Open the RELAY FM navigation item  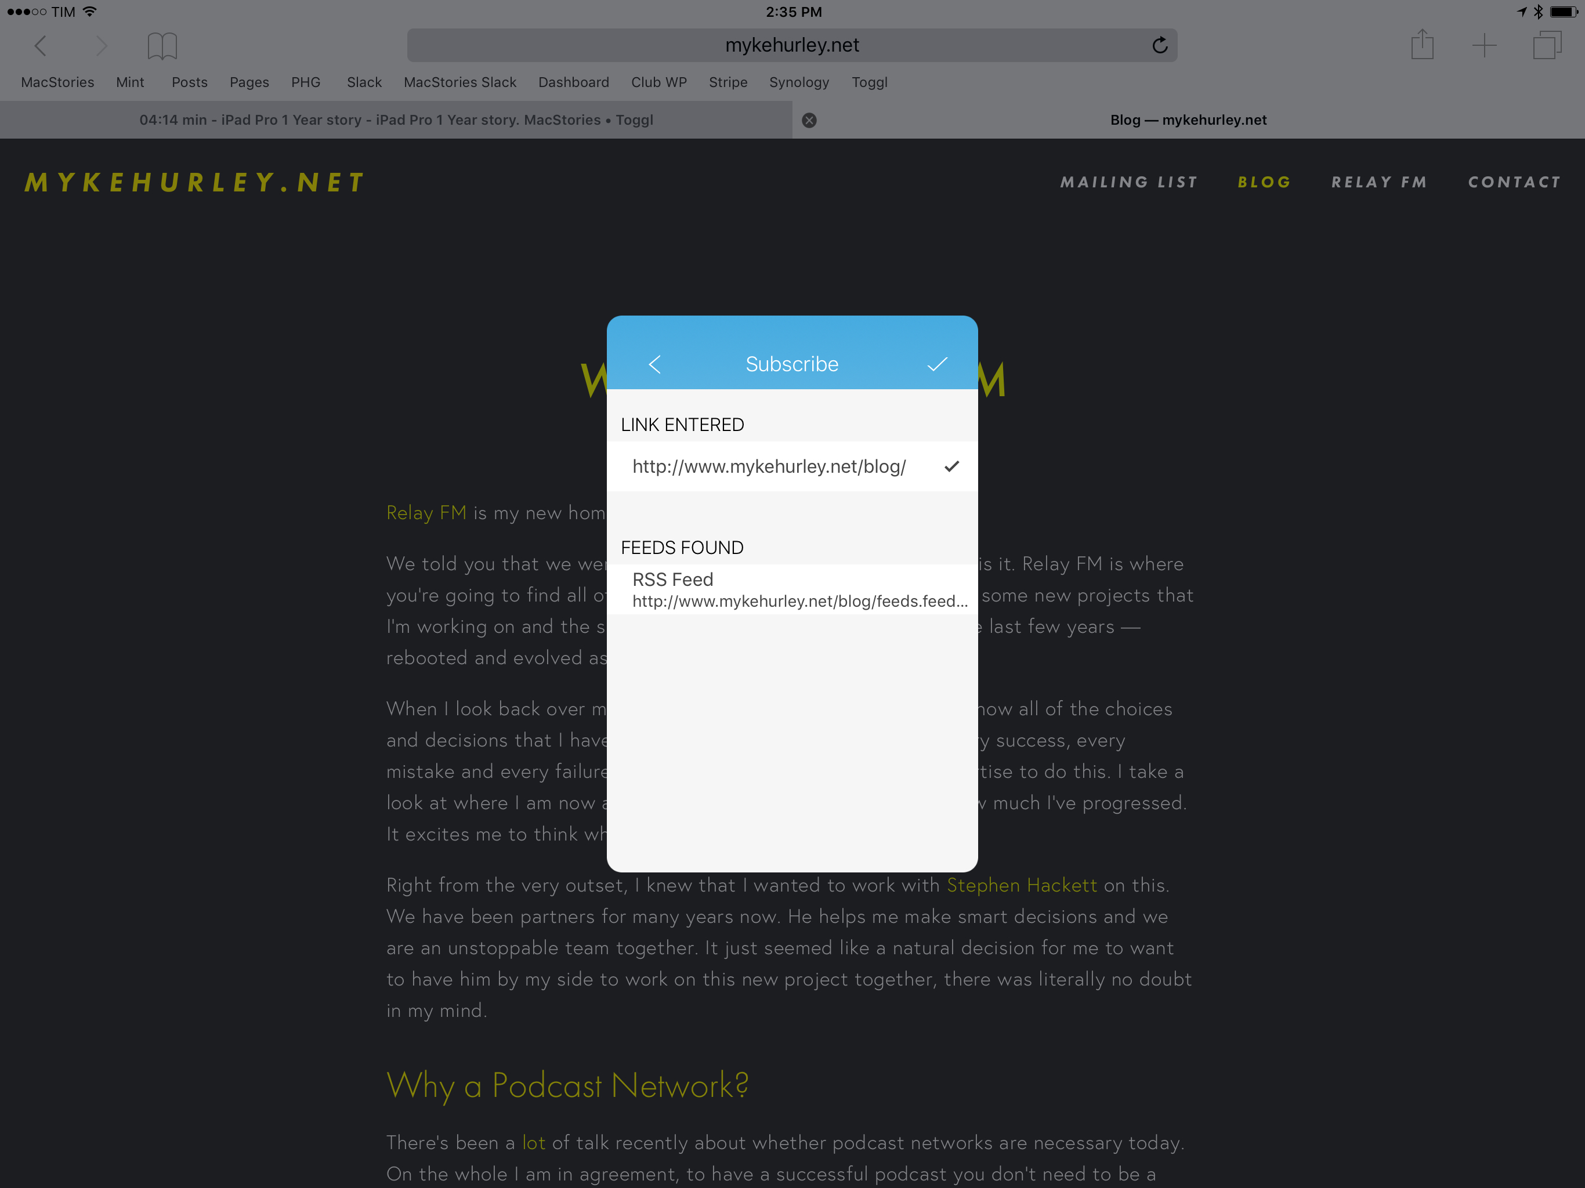(1378, 182)
